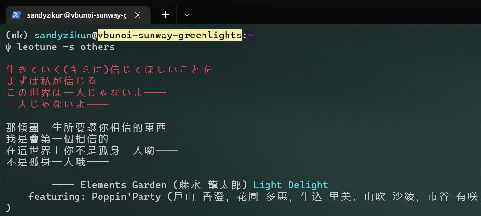Click the featuring: Poppin'Party text
The image size is (481, 216).
(x=95, y=196)
